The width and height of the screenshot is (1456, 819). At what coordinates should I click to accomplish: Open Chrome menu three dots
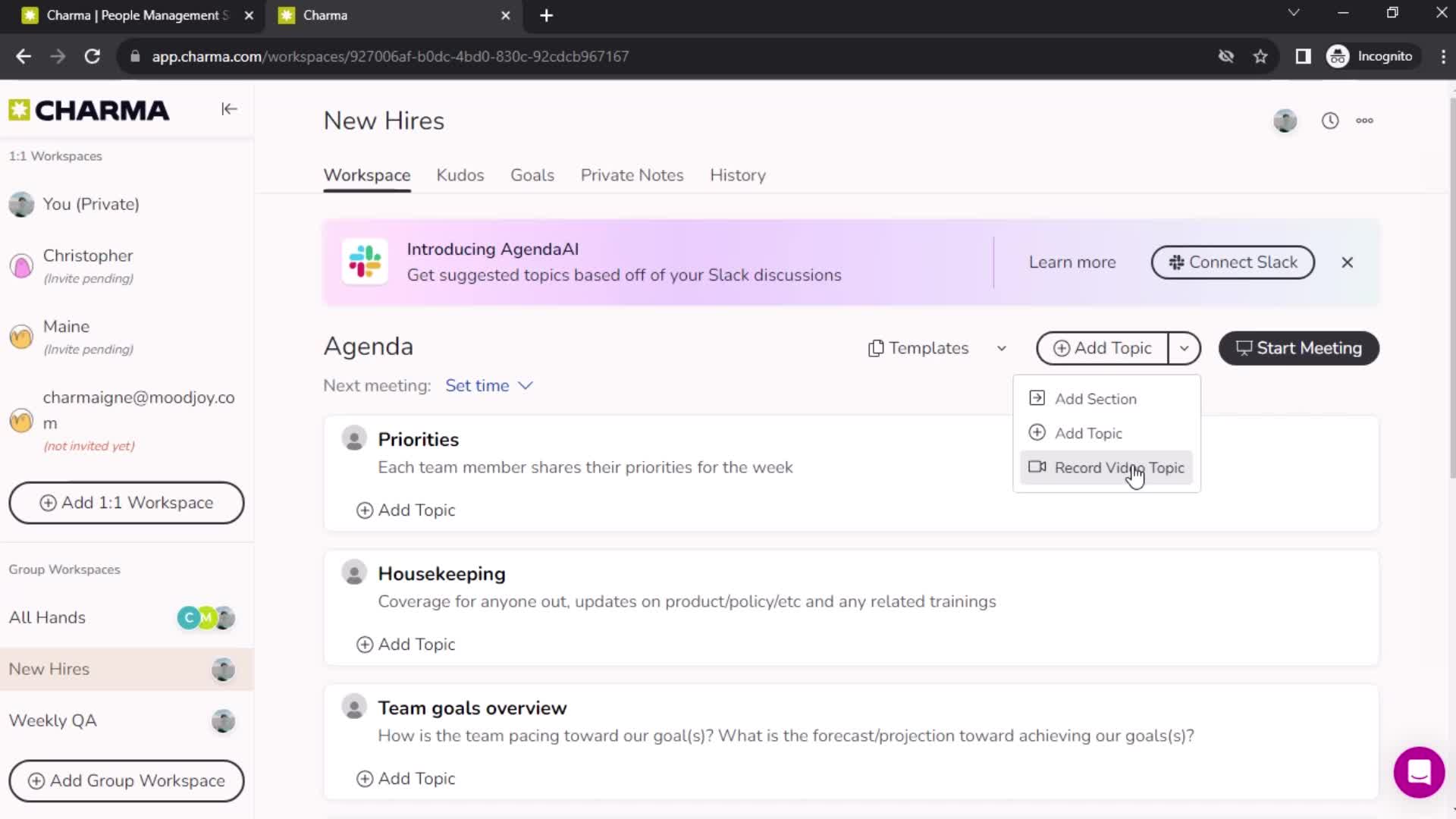[1442, 56]
